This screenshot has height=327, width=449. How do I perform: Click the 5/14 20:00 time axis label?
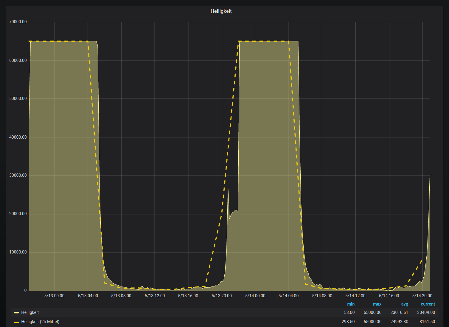pos(422,296)
